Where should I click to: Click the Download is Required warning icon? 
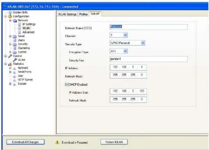tap(57, 142)
